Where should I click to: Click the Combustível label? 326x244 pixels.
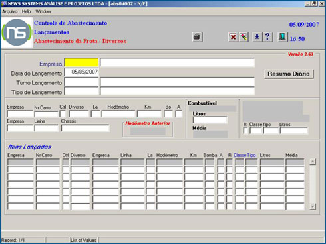pyautogui.click(x=202, y=103)
